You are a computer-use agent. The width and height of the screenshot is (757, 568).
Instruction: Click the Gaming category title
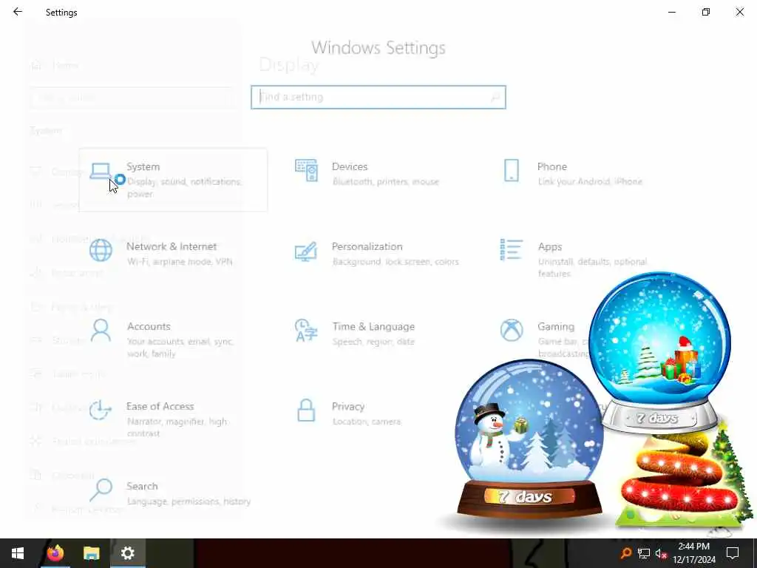[x=556, y=327]
